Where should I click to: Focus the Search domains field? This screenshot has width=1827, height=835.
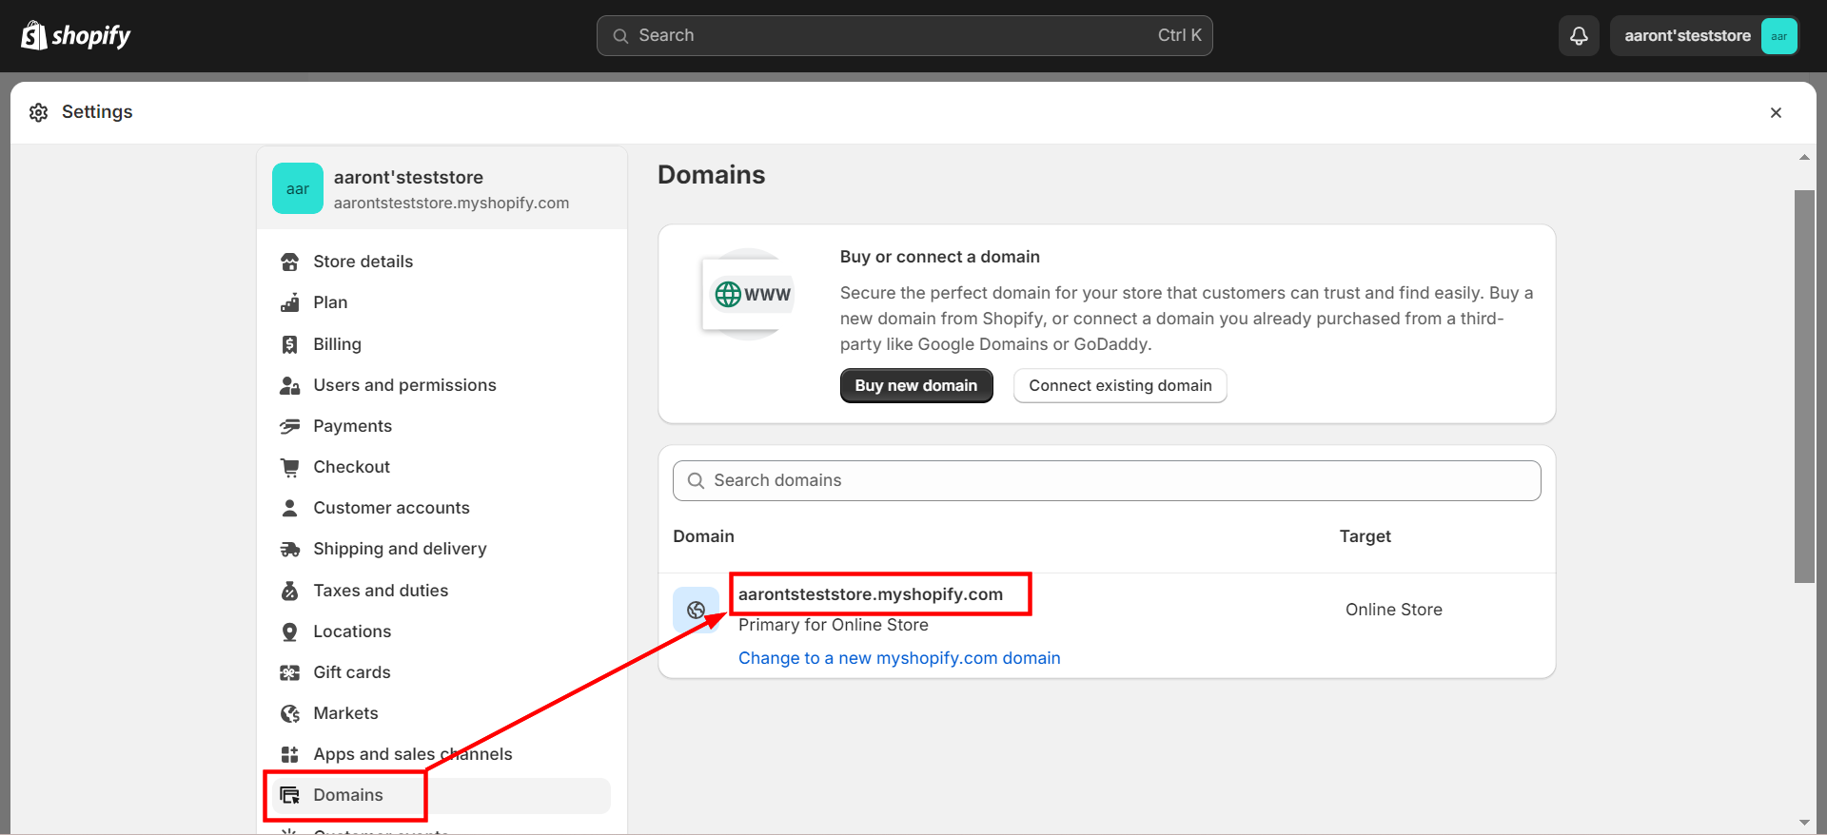pyautogui.click(x=1107, y=481)
